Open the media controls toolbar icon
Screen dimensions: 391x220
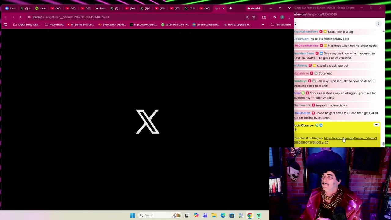click(x=275, y=17)
